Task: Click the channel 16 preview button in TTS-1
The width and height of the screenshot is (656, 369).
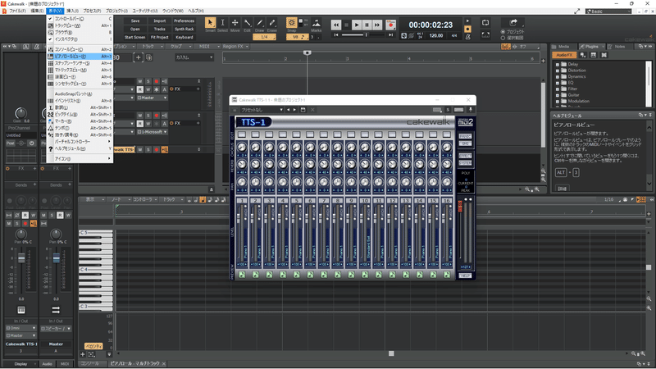Action: click(x=447, y=275)
